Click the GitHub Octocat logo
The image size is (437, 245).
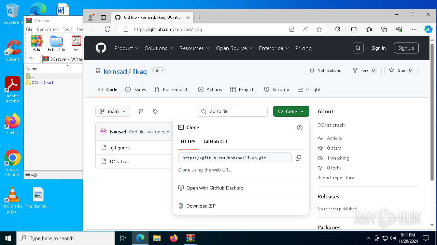pos(101,48)
